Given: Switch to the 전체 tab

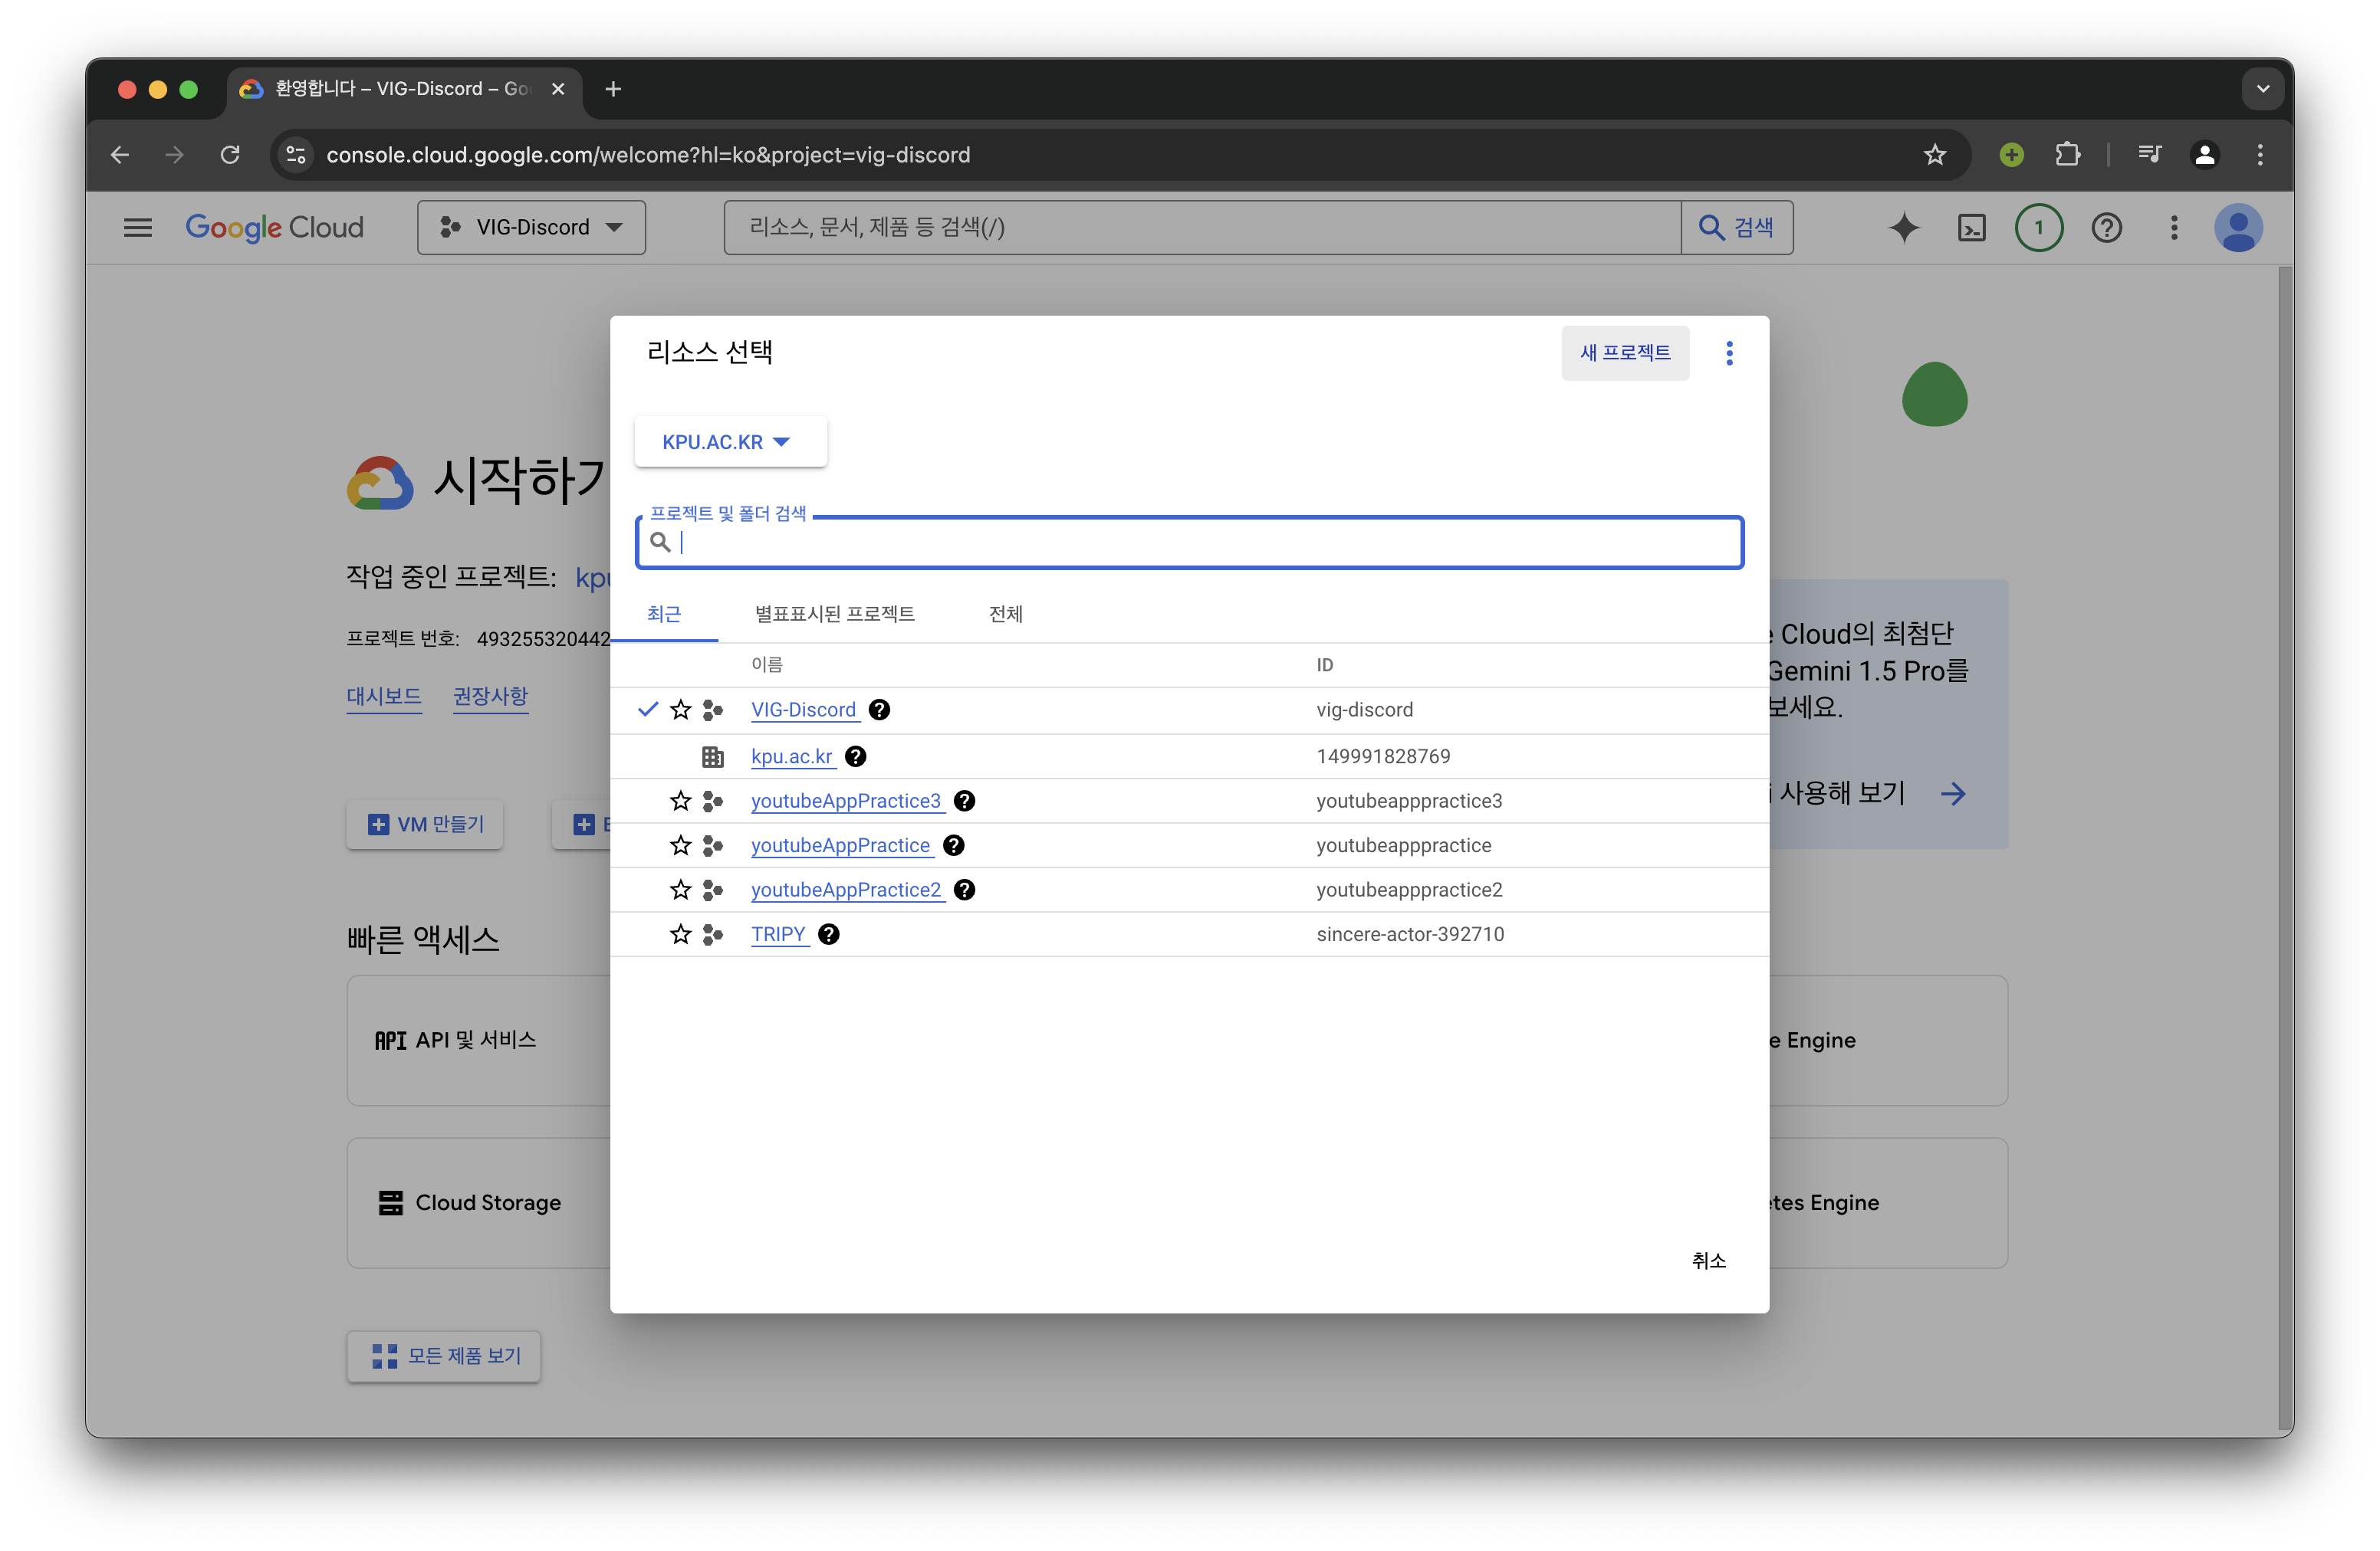Looking at the screenshot, I should [1005, 614].
